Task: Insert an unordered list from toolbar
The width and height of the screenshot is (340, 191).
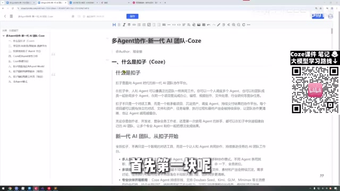Action: click(139, 25)
